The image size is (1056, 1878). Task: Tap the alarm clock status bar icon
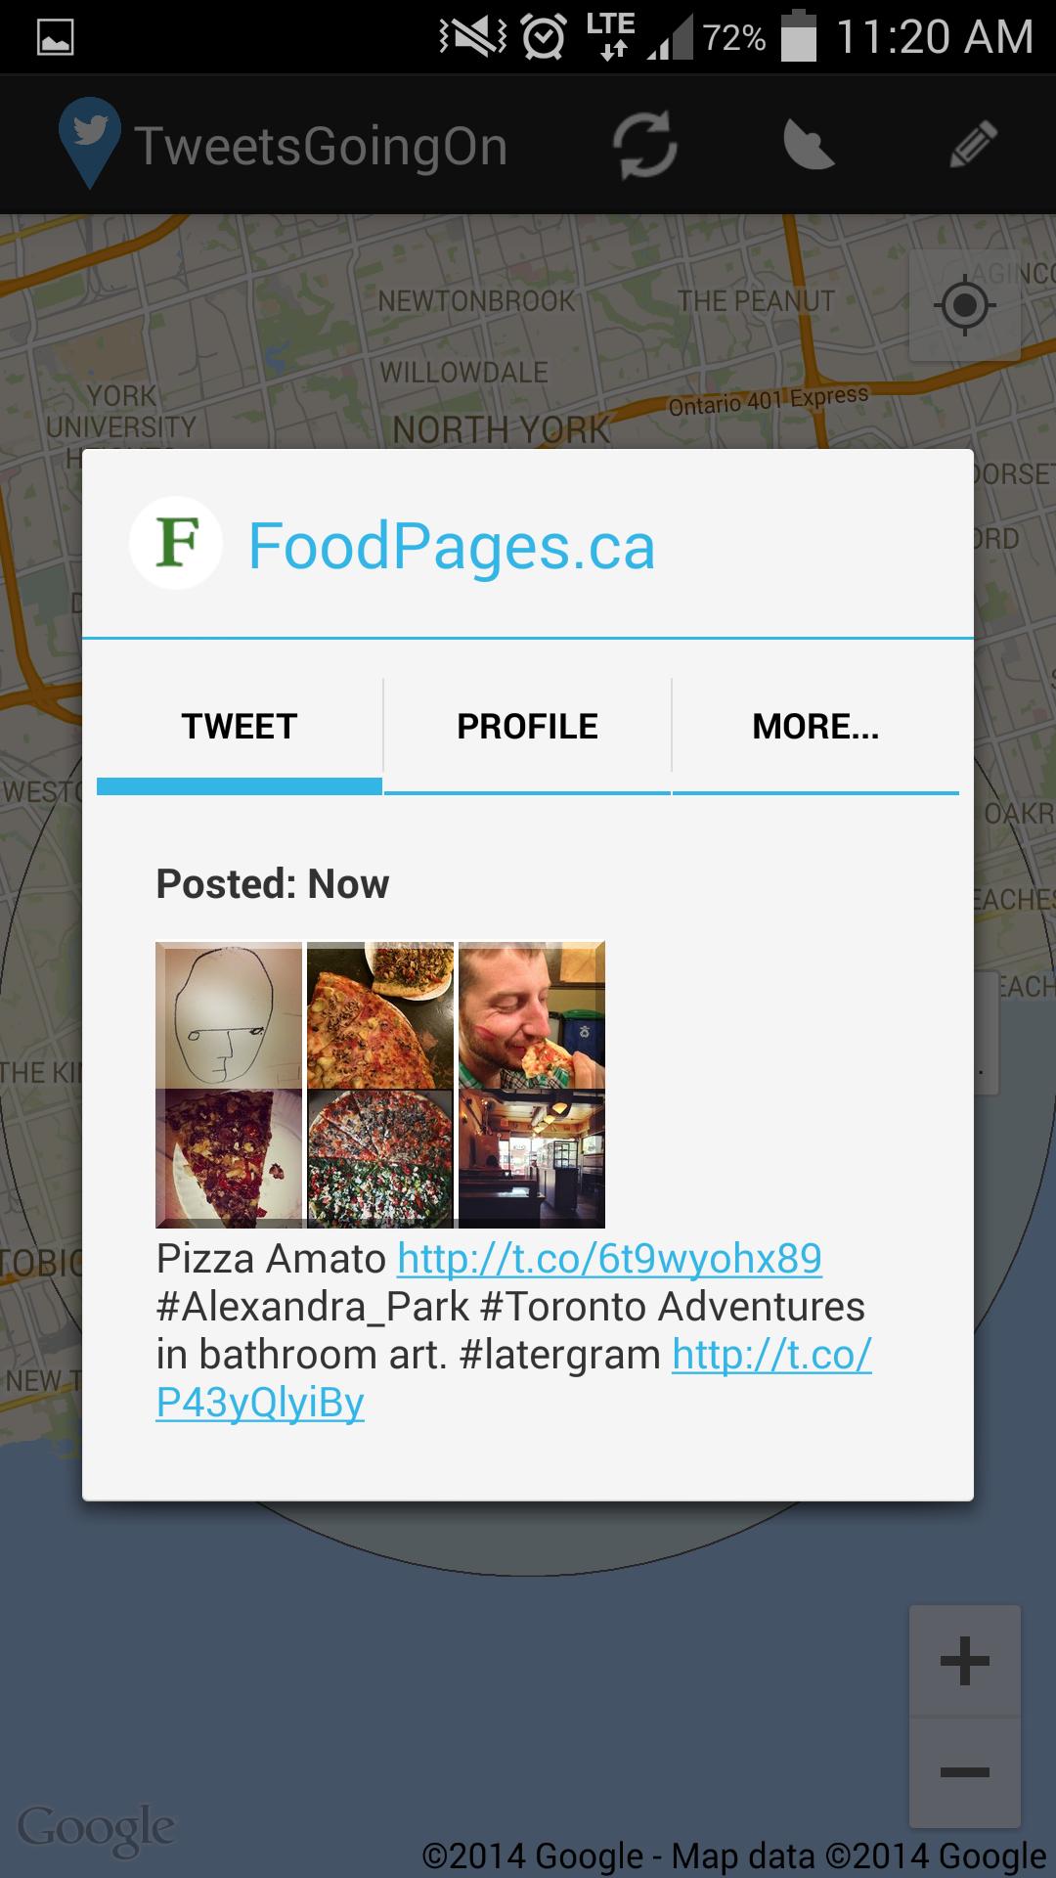tap(543, 38)
